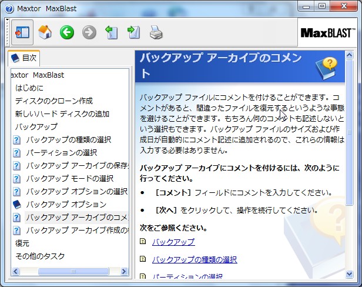
Task: Click content pane scroll up arrow
Action: [349, 55]
